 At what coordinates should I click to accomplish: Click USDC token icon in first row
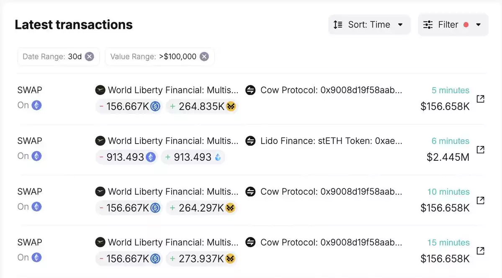point(155,106)
